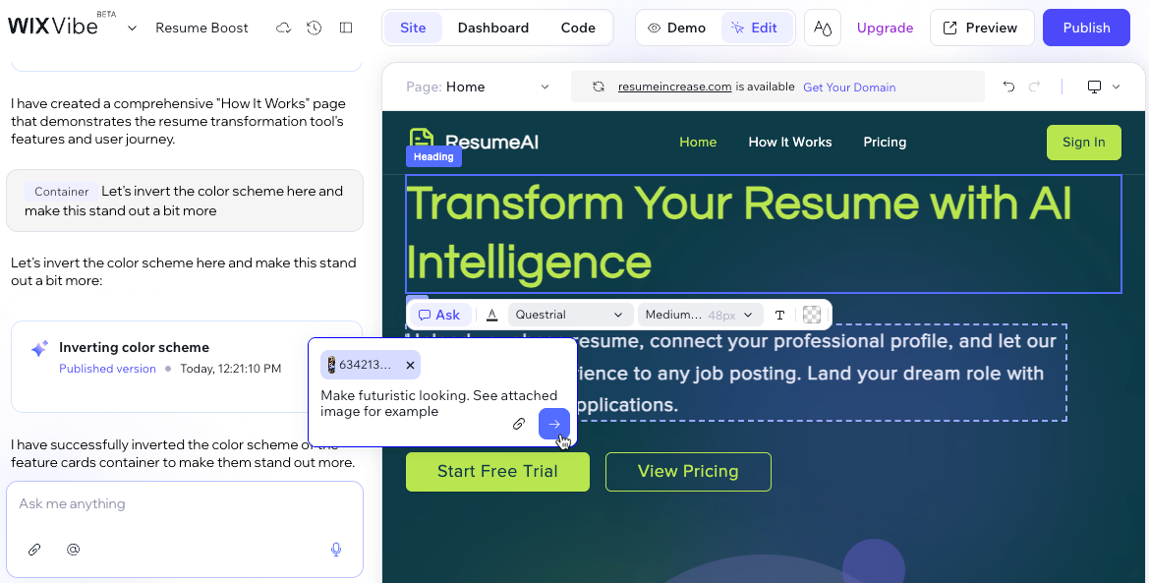Screen dimensions: 1149x583
Task: Open the Page Home dropdown
Action: pyautogui.click(x=478, y=87)
